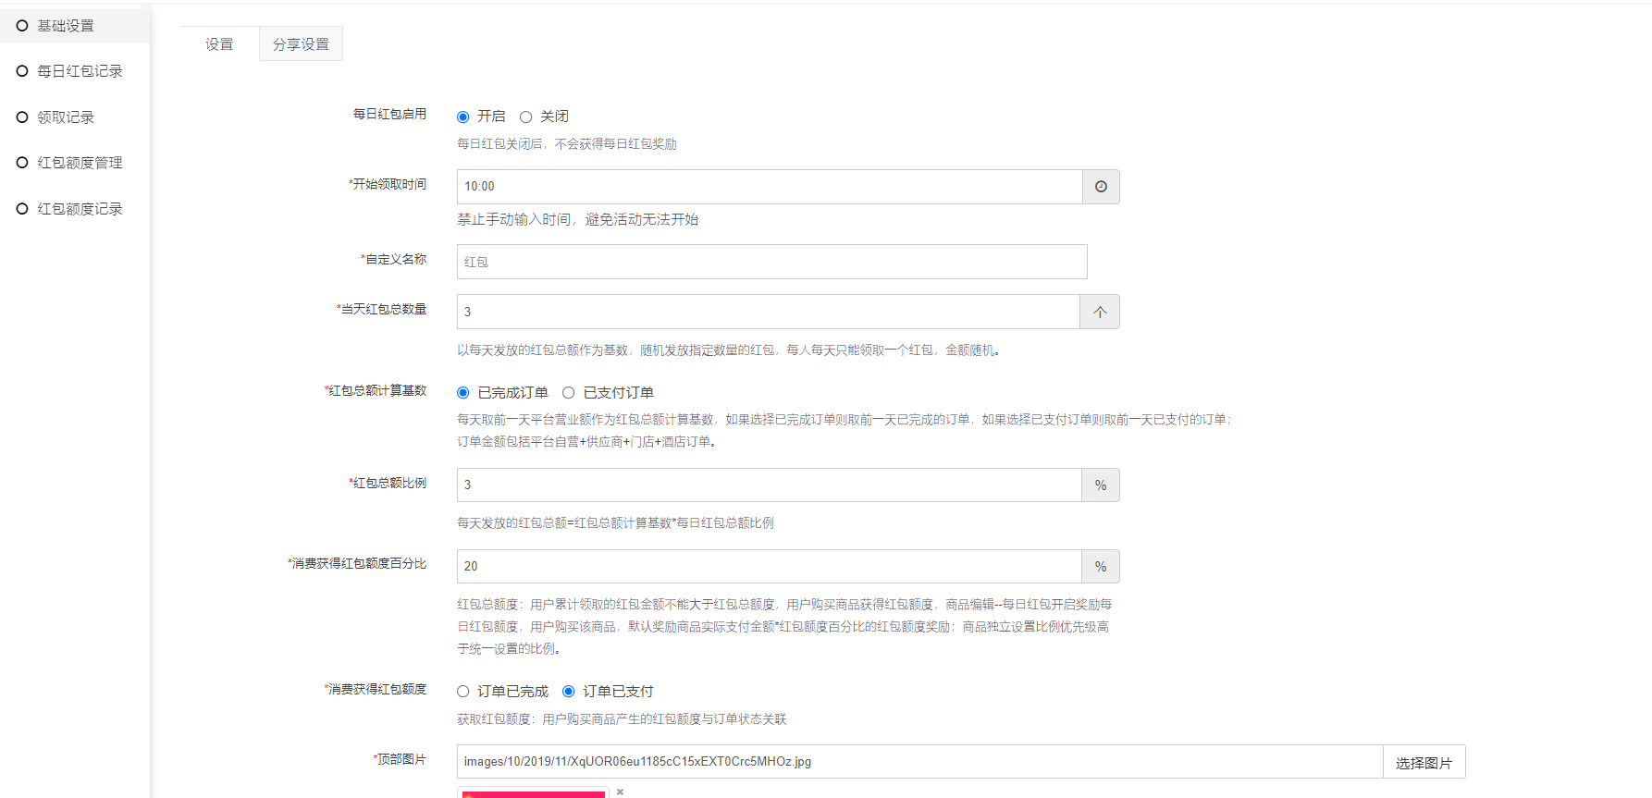Click the 自定义名称 input field
The height and width of the screenshot is (798, 1652).
(771, 262)
